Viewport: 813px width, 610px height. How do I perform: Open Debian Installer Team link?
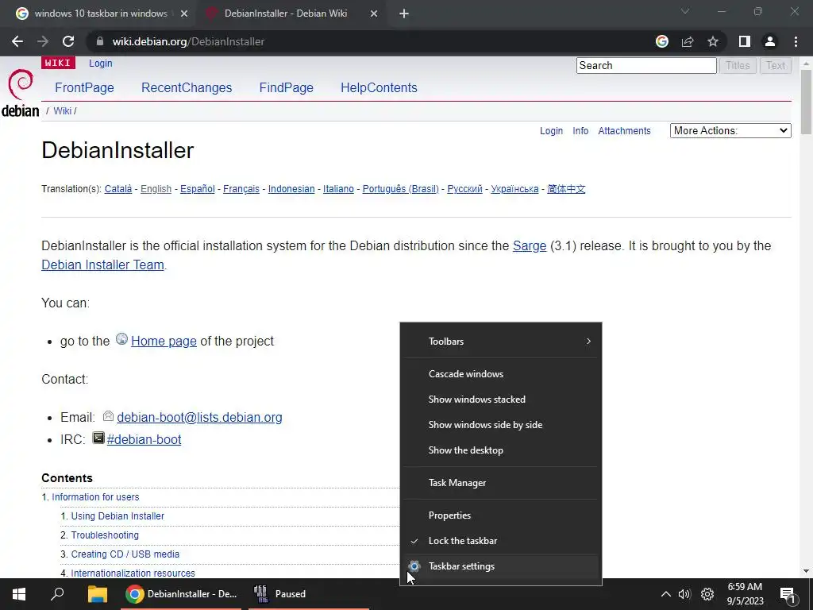point(102,265)
